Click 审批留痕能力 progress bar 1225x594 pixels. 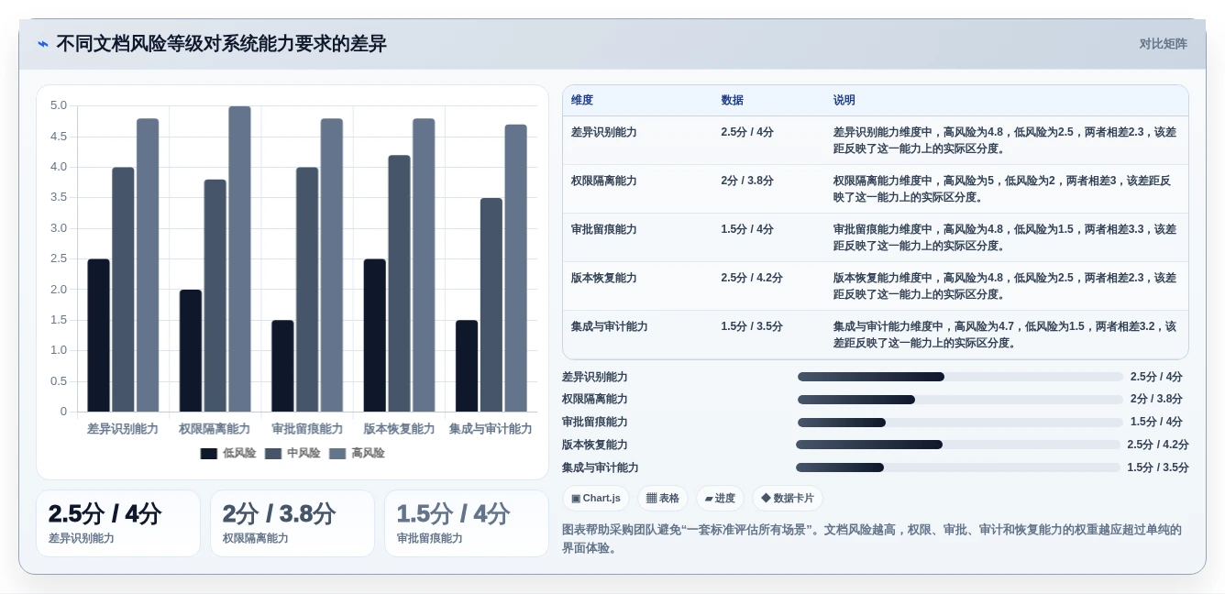[960, 423]
